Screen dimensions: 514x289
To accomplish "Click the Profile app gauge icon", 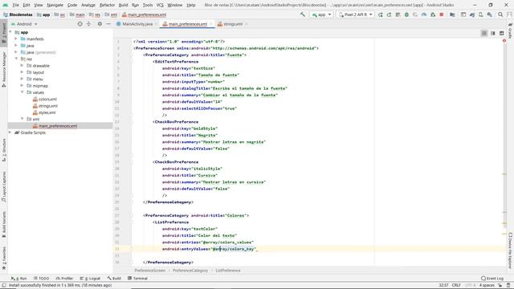I will (424, 14).
